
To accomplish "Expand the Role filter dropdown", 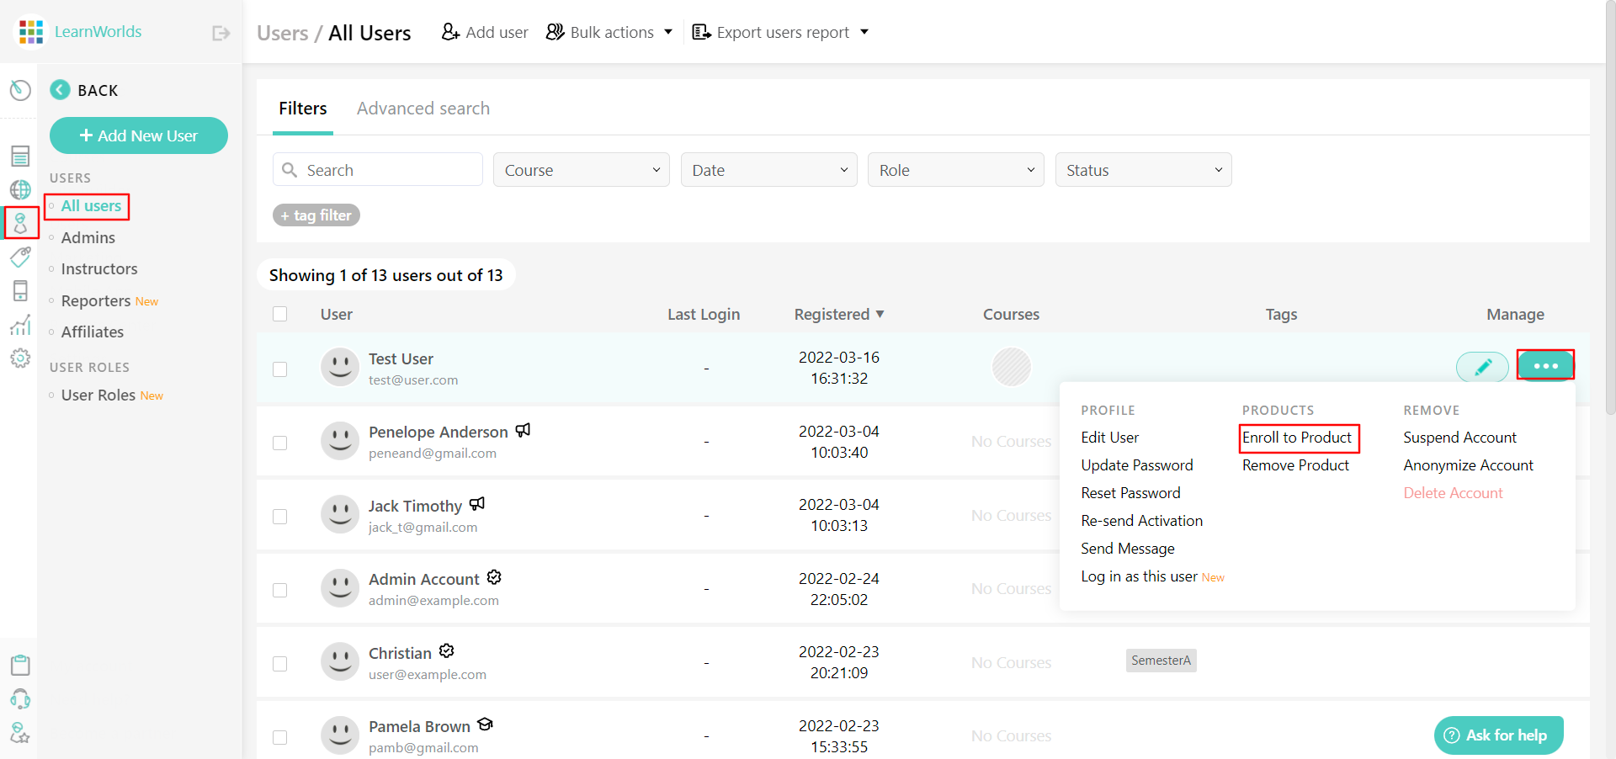I will pyautogui.click(x=955, y=169).
